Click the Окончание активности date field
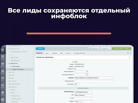This screenshot has width=138, height=103. point(81,75)
